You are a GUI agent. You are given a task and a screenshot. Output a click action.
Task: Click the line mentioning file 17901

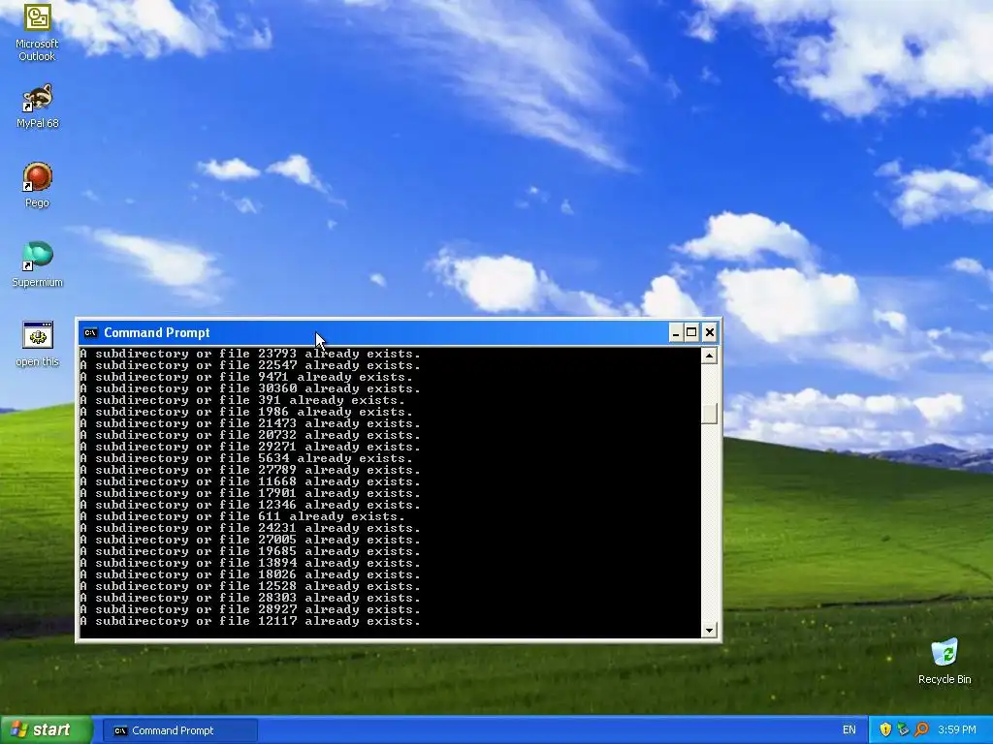[x=250, y=493]
